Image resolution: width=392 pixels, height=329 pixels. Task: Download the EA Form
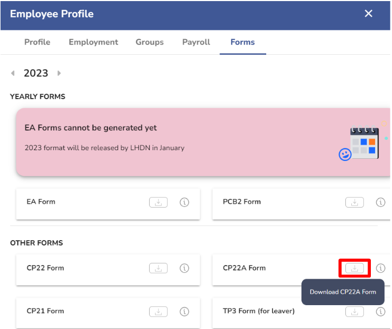tap(158, 202)
